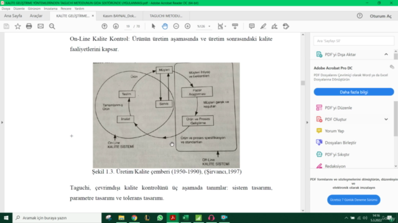398x223 pixels.
Task: Expand the left navigation pane arrow
Action: [x=2, y=123]
